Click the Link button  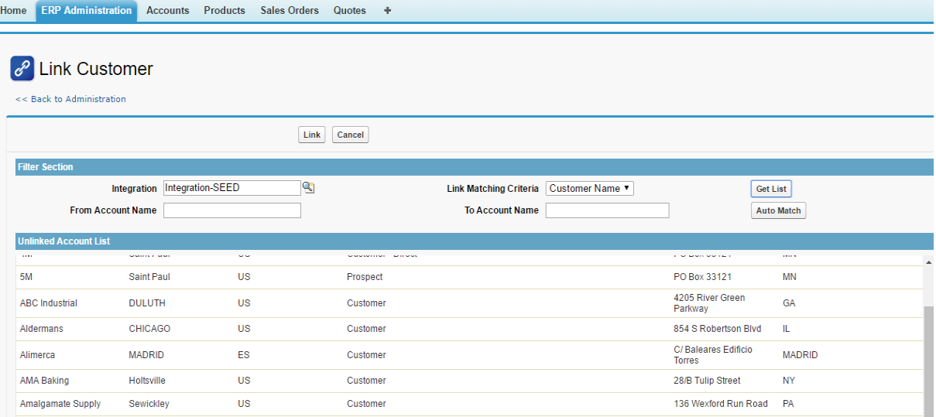(x=312, y=135)
